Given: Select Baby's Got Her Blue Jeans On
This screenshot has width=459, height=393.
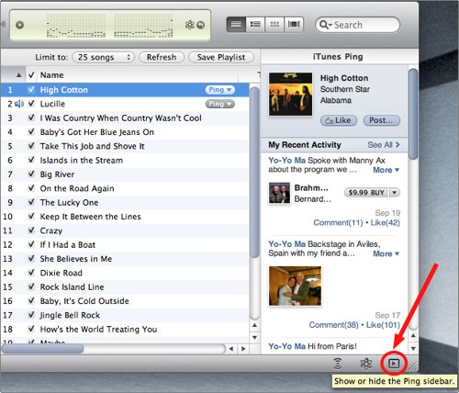Looking at the screenshot, I should pos(125,132).
